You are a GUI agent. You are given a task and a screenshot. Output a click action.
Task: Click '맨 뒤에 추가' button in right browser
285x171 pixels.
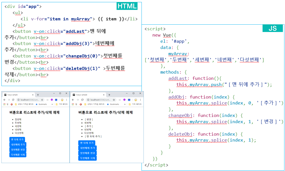point(87,143)
